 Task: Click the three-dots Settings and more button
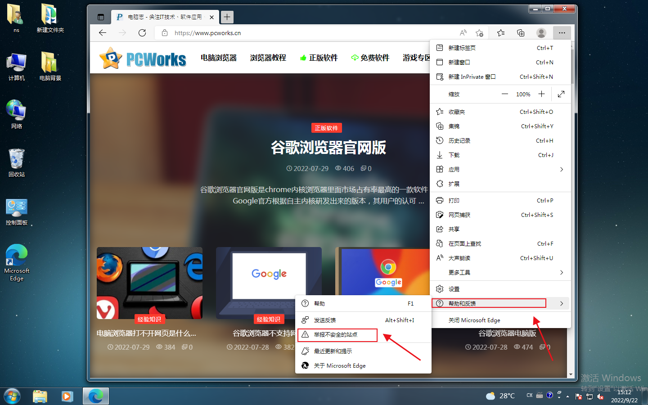click(562, 33)
